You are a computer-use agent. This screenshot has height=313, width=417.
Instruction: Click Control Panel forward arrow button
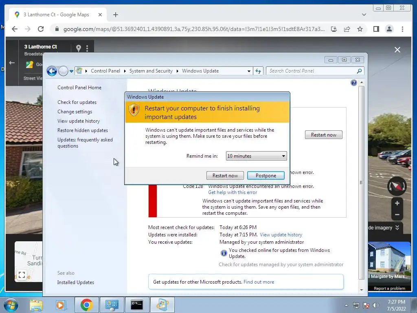pos(63,71)
